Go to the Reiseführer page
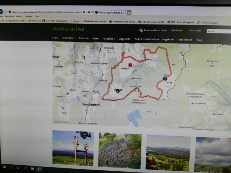231x173 pixels. pyautogui.click(x=68, y=38)
